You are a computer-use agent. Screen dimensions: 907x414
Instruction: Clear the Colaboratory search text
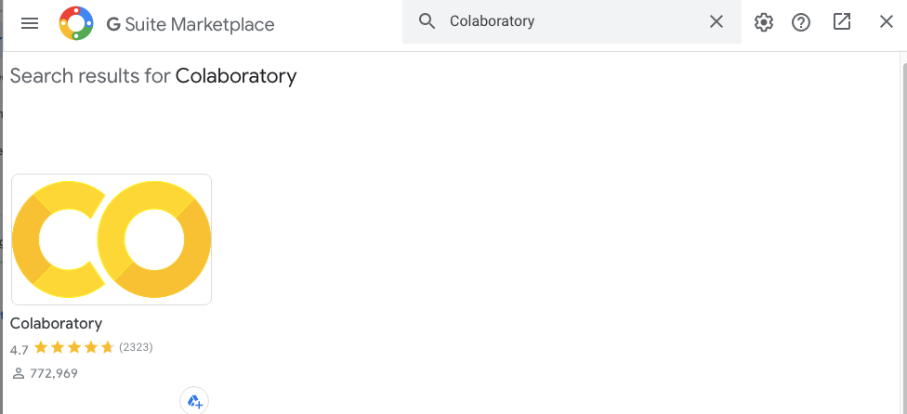coord(716,22)
